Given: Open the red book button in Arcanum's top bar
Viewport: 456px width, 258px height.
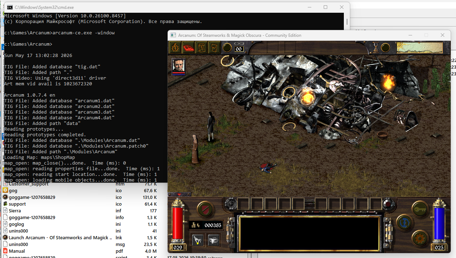Looking at the screenshot, I should (188, 47).
